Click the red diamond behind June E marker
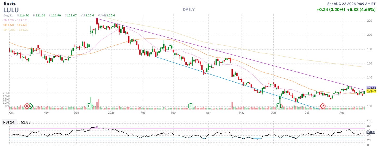This screenshot has width=379, height=149. (x=282, y=106)
